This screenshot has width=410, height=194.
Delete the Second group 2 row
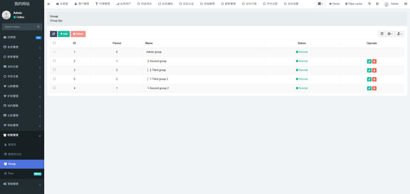click(x=374, y=88)
